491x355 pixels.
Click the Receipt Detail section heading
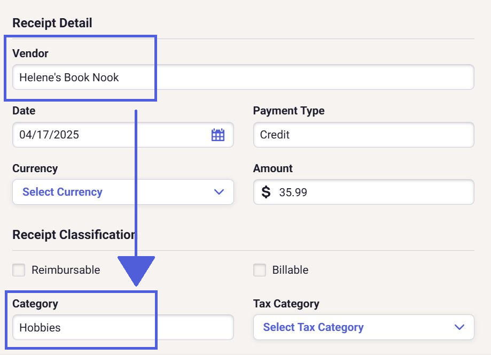52,23
